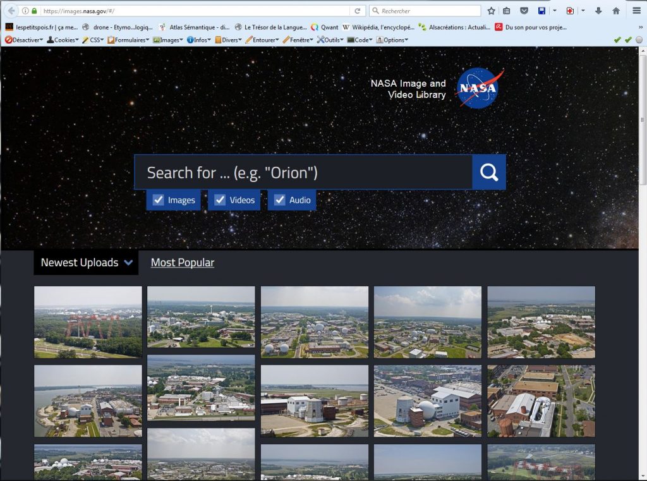Bookmark this page with the star icon
Image resolution: width=647 pixels, height=481 pixels.
(x=491, y=11)
